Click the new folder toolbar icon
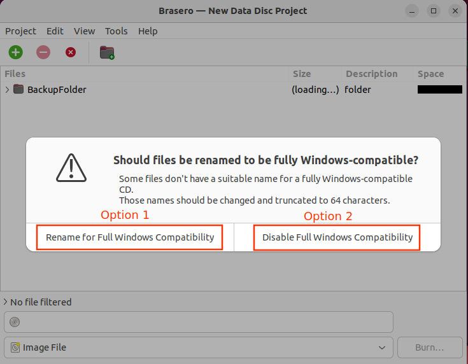This screenshot has width=468, height=364. 107,53
